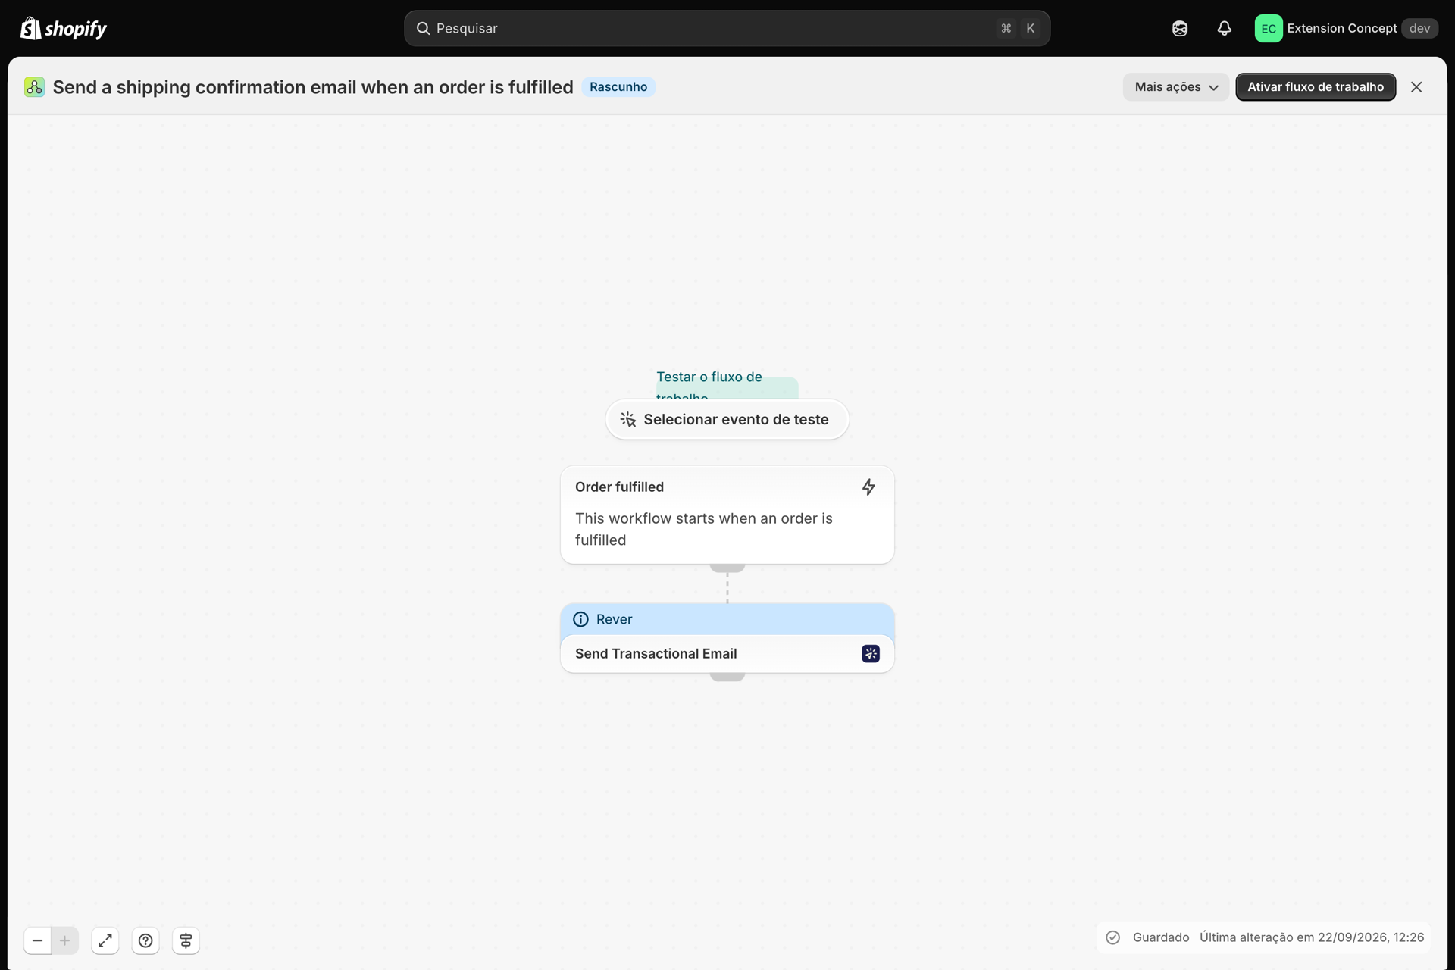Image resolution: width=1455 pixels, height=970 pixels.
Task: Zoom out the canvas with minus
Action: pos(37,940)
